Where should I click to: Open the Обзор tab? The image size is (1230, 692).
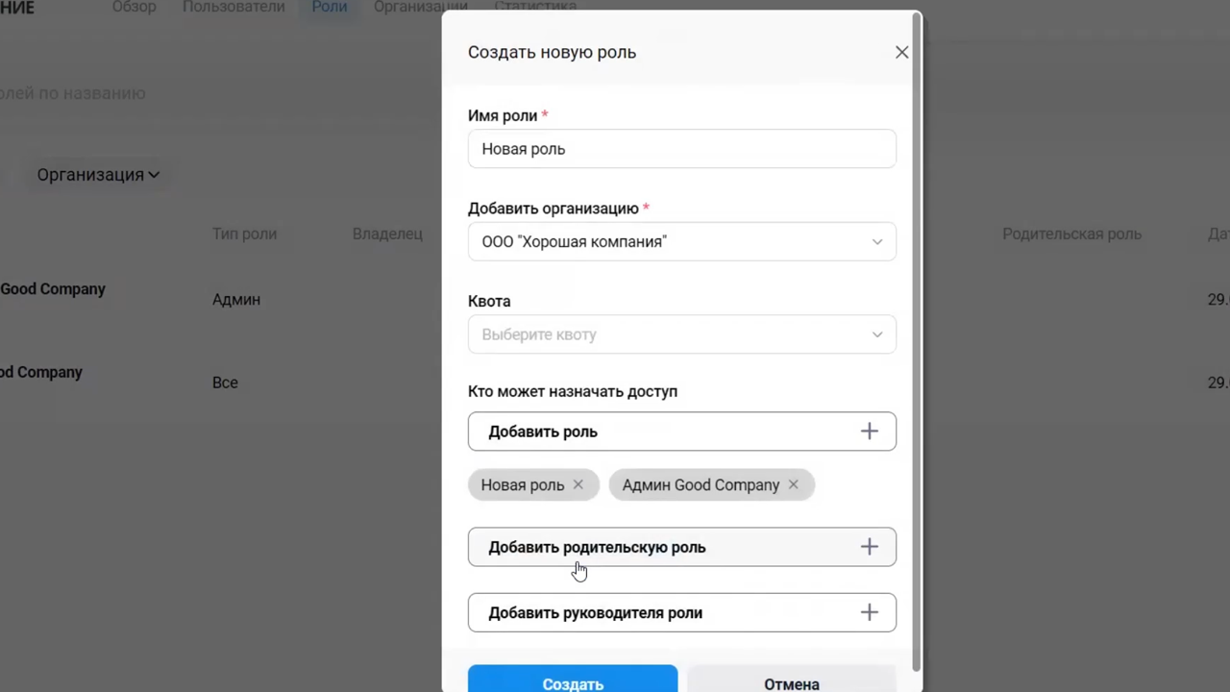(x=134, y=8)
